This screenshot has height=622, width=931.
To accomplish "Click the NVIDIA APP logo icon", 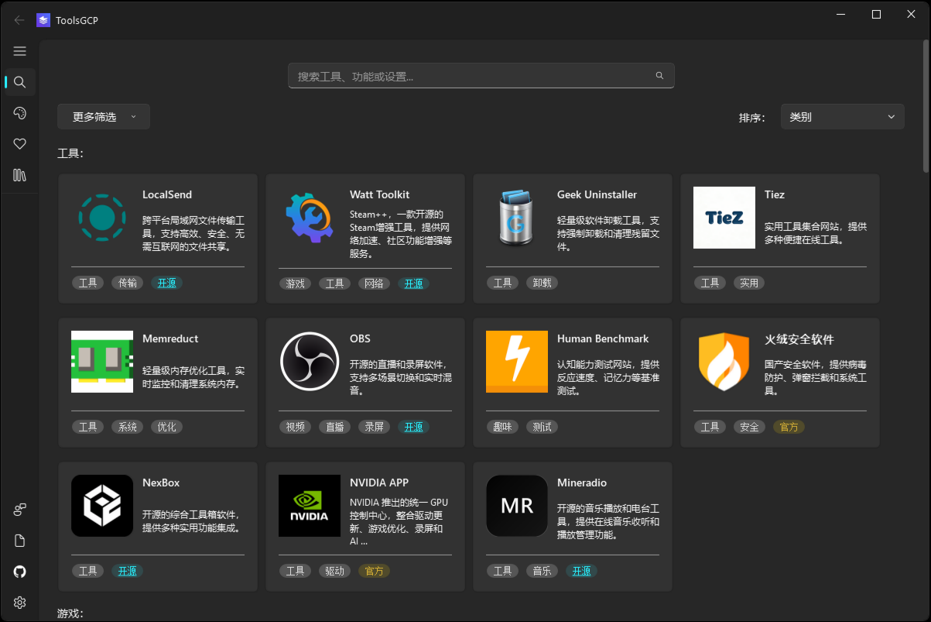I will tap(310, 506).
